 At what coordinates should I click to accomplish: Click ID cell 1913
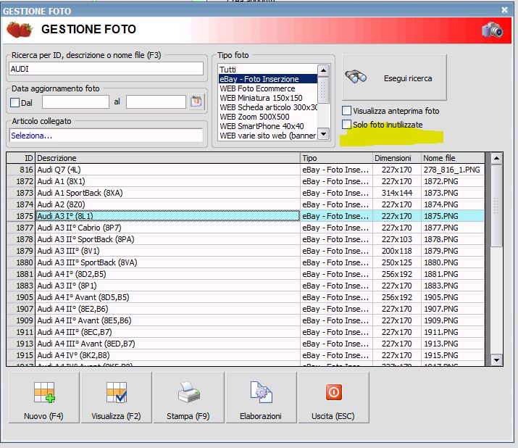pyautogui.click(x=20, y=344)
